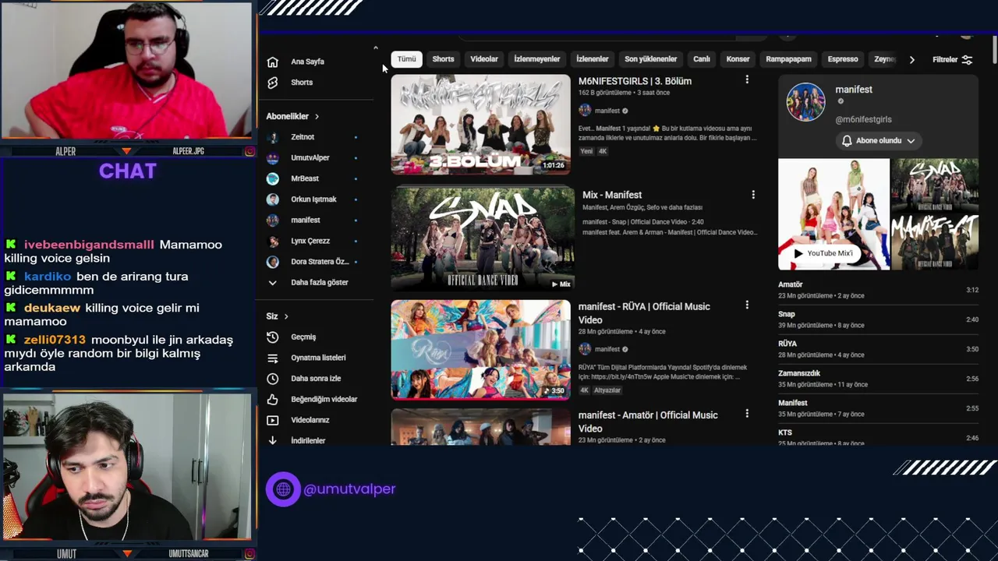
Task: Click the 4K badge under 3. Bölüm video
Action: [603, 151]
